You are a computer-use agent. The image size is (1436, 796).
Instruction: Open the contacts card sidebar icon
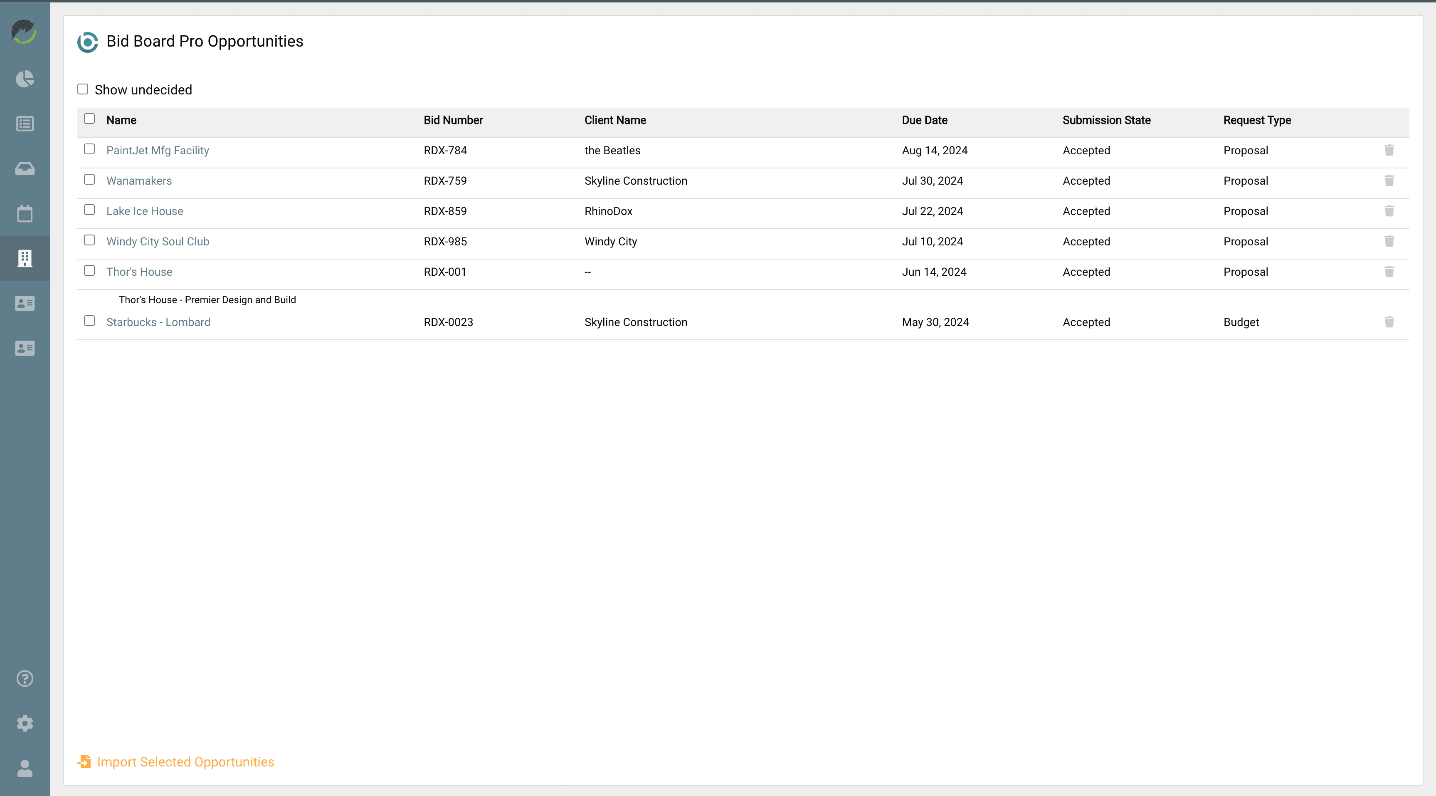25,304
